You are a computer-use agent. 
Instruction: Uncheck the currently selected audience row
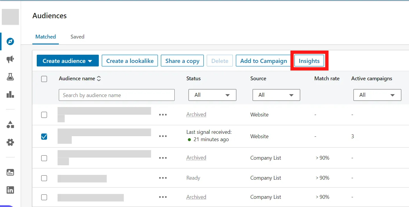44,136
